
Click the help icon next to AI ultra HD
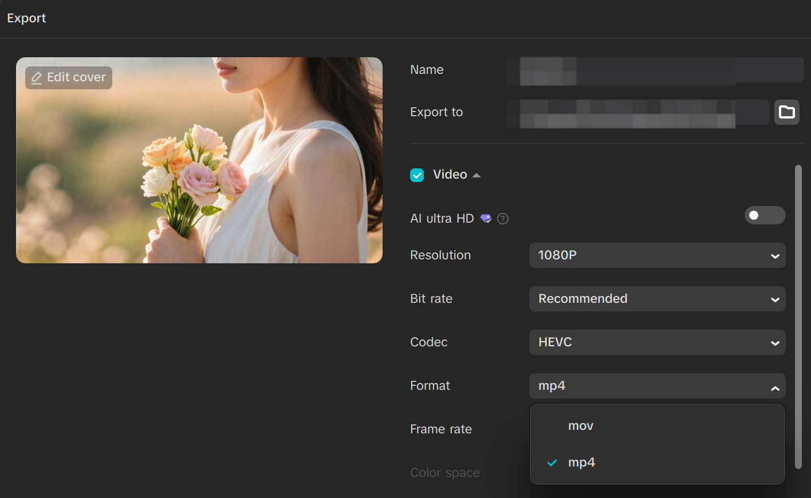tap(502, 218)
